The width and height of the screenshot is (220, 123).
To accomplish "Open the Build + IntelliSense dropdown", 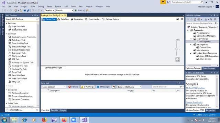I will [129, 87].
